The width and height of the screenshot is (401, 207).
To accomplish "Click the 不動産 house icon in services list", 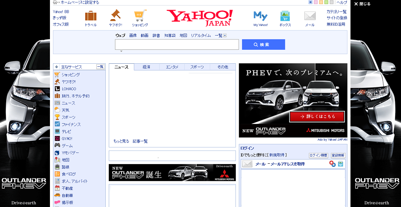I will [x=57, y=188].
